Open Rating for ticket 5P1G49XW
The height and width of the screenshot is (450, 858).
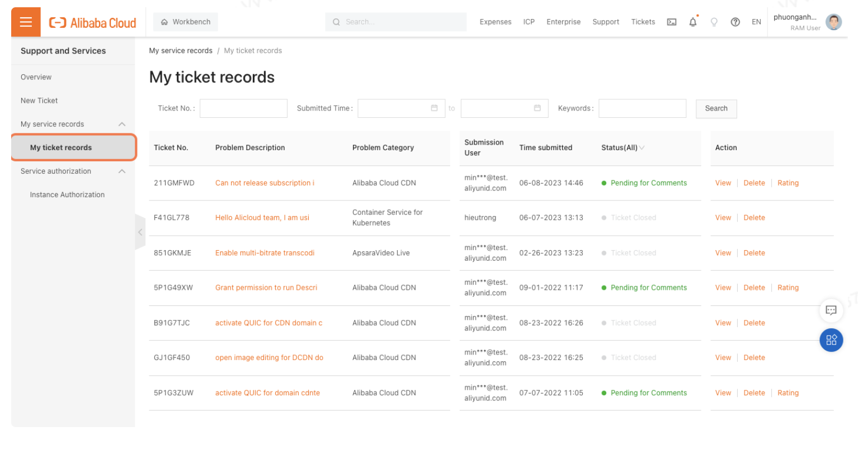pyautogui.click(x=788, y=288)
